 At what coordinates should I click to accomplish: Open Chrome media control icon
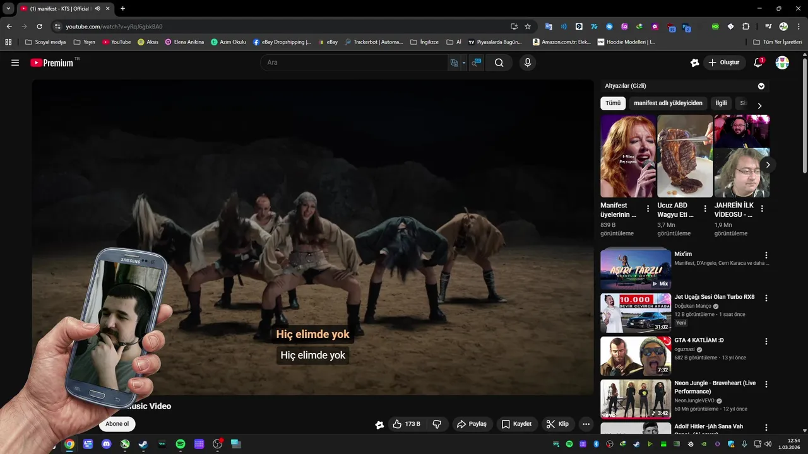pos(768,26)
